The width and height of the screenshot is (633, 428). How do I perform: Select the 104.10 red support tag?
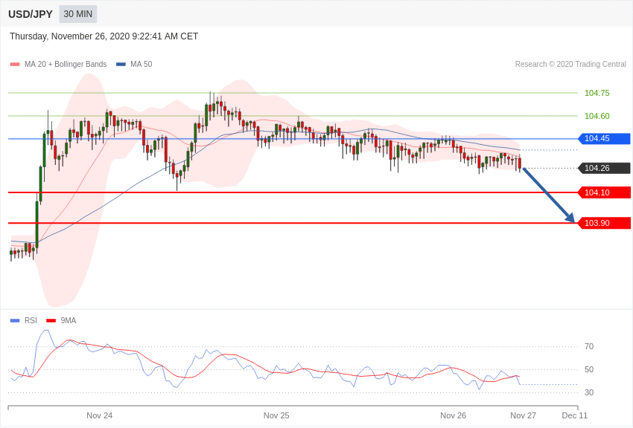point(605,192)
